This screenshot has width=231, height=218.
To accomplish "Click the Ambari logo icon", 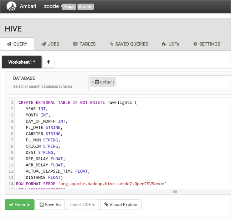I will coord(11,6).
